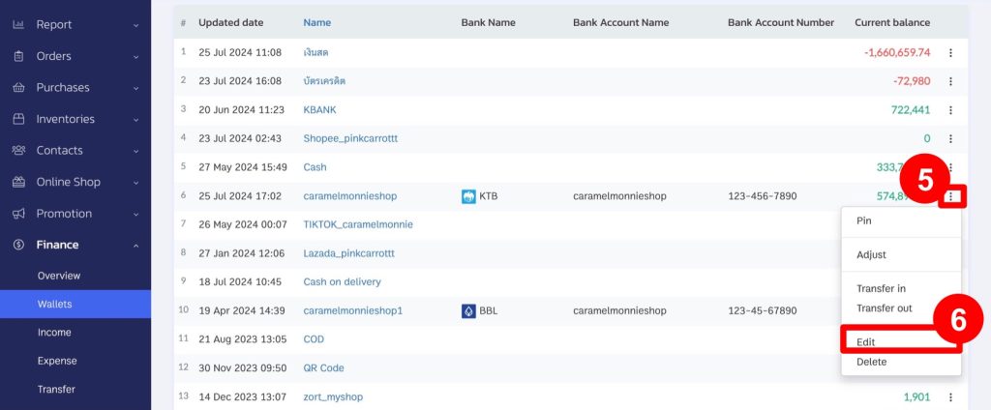Select the Orders clipboard icon
991x410 pixels.
coord(18,56)
